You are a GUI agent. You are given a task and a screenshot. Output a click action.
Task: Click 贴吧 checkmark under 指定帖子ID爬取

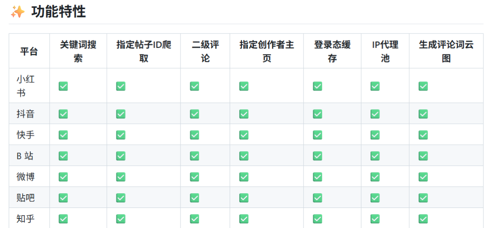point(121,198)
